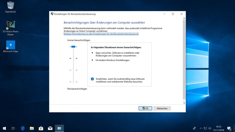The width and height of the screenshot is (235, 132).
Task: Minimize the Benutzerkontensteuerung window
Action: [164, 14]
